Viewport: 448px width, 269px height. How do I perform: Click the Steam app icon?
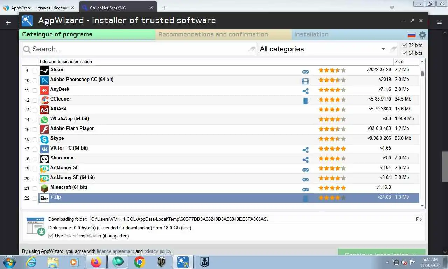pos(44,71)
